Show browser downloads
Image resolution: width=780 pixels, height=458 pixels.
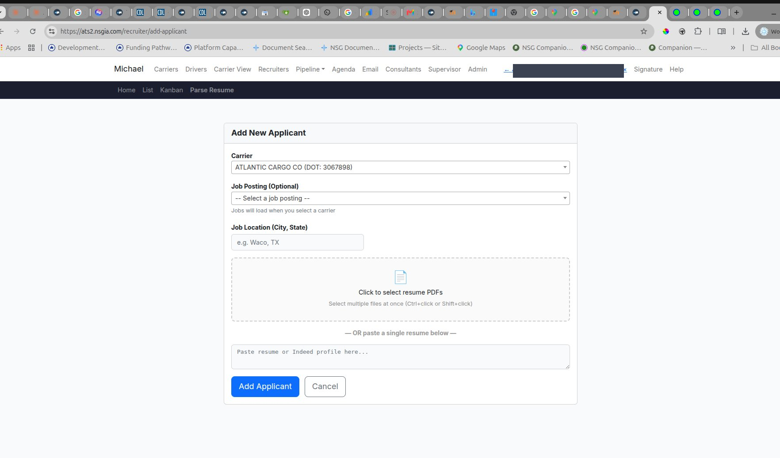point(746,31)
